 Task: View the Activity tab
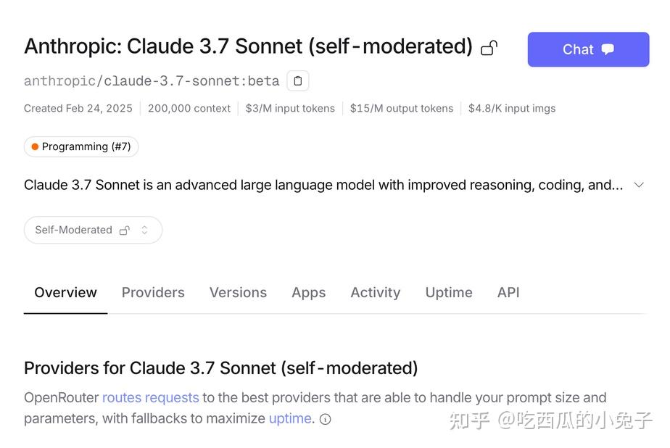(x=375, y=292)
